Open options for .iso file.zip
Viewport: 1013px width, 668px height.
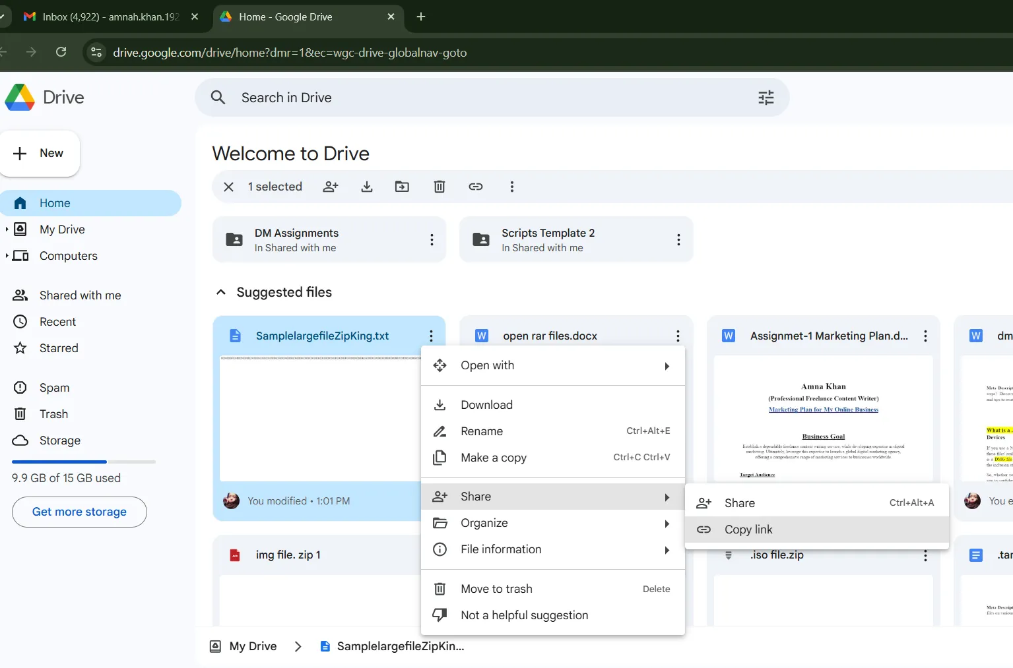pos(925,556)
